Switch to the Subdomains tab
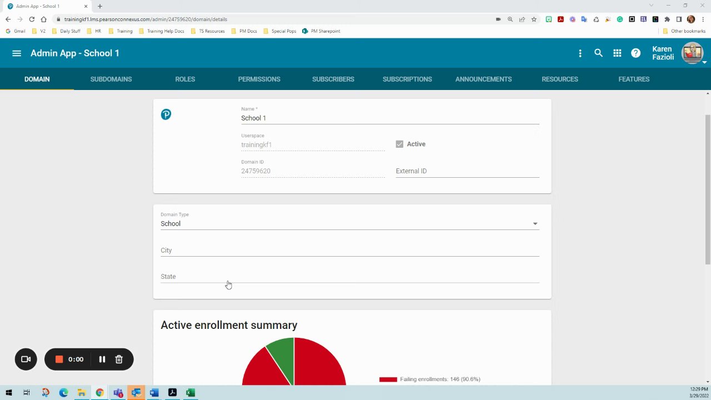Viewport: 711px width, 400px height. point(111,79)
